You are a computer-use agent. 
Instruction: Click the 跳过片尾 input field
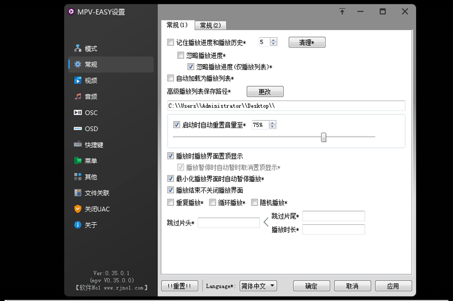tap(334, 216)
